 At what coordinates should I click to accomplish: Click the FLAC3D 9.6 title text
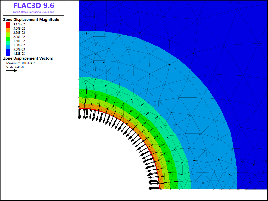point(33,5)
